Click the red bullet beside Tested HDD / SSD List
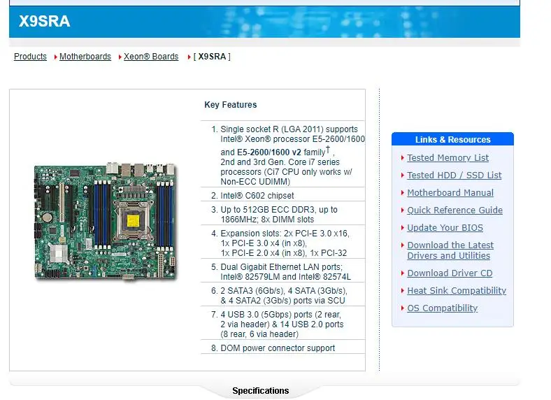 point(402,176)
